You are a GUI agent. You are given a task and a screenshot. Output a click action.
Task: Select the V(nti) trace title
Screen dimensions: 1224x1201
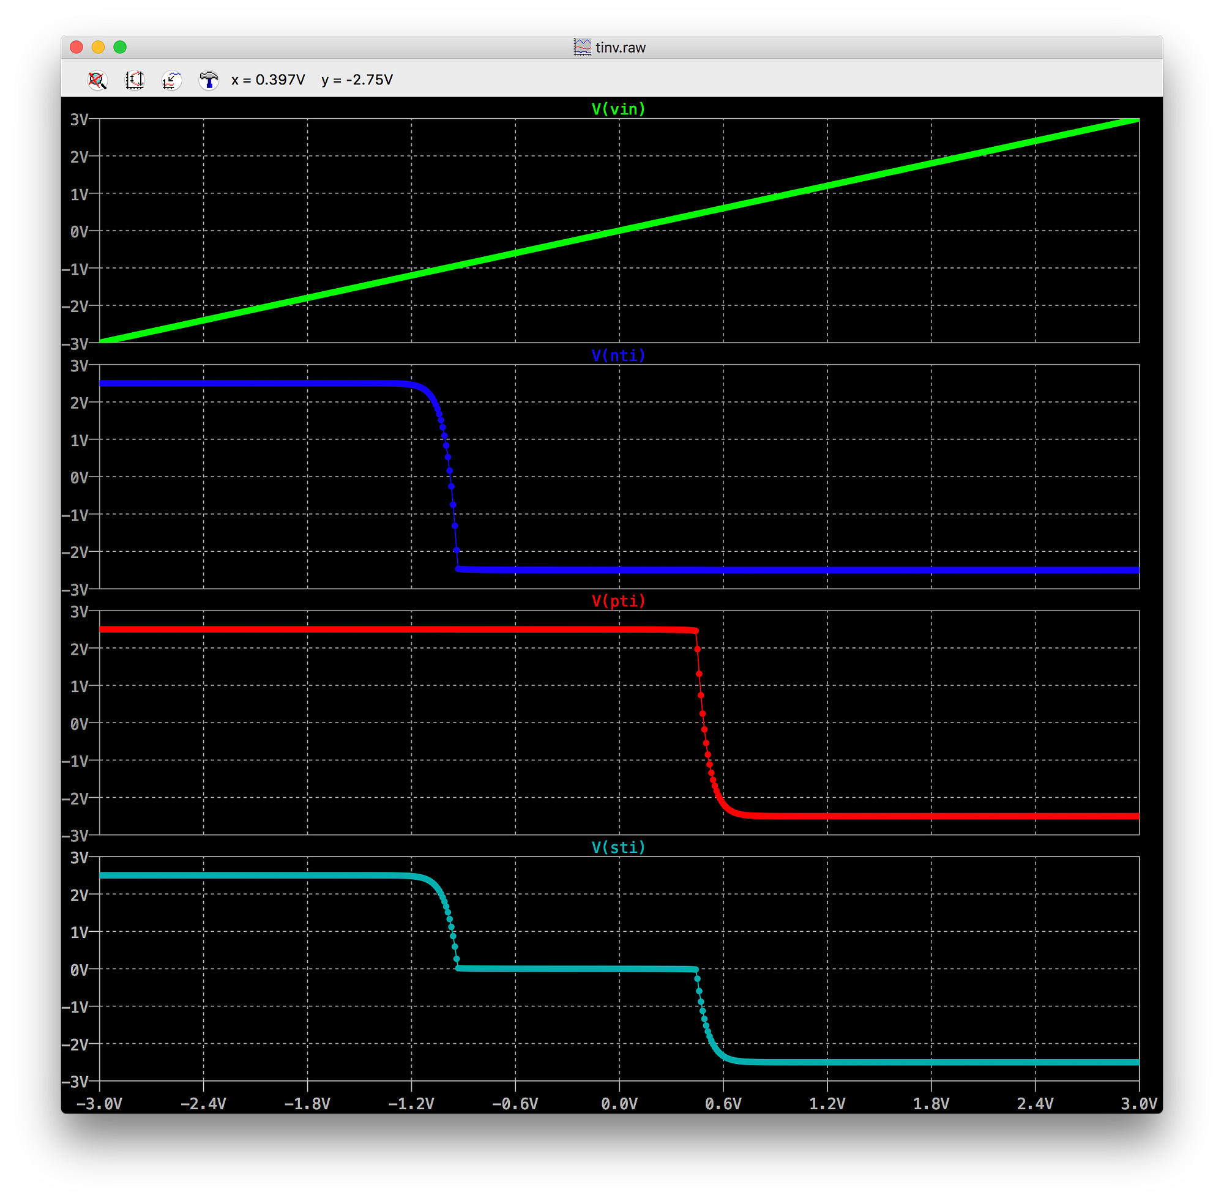pos(617,355)
